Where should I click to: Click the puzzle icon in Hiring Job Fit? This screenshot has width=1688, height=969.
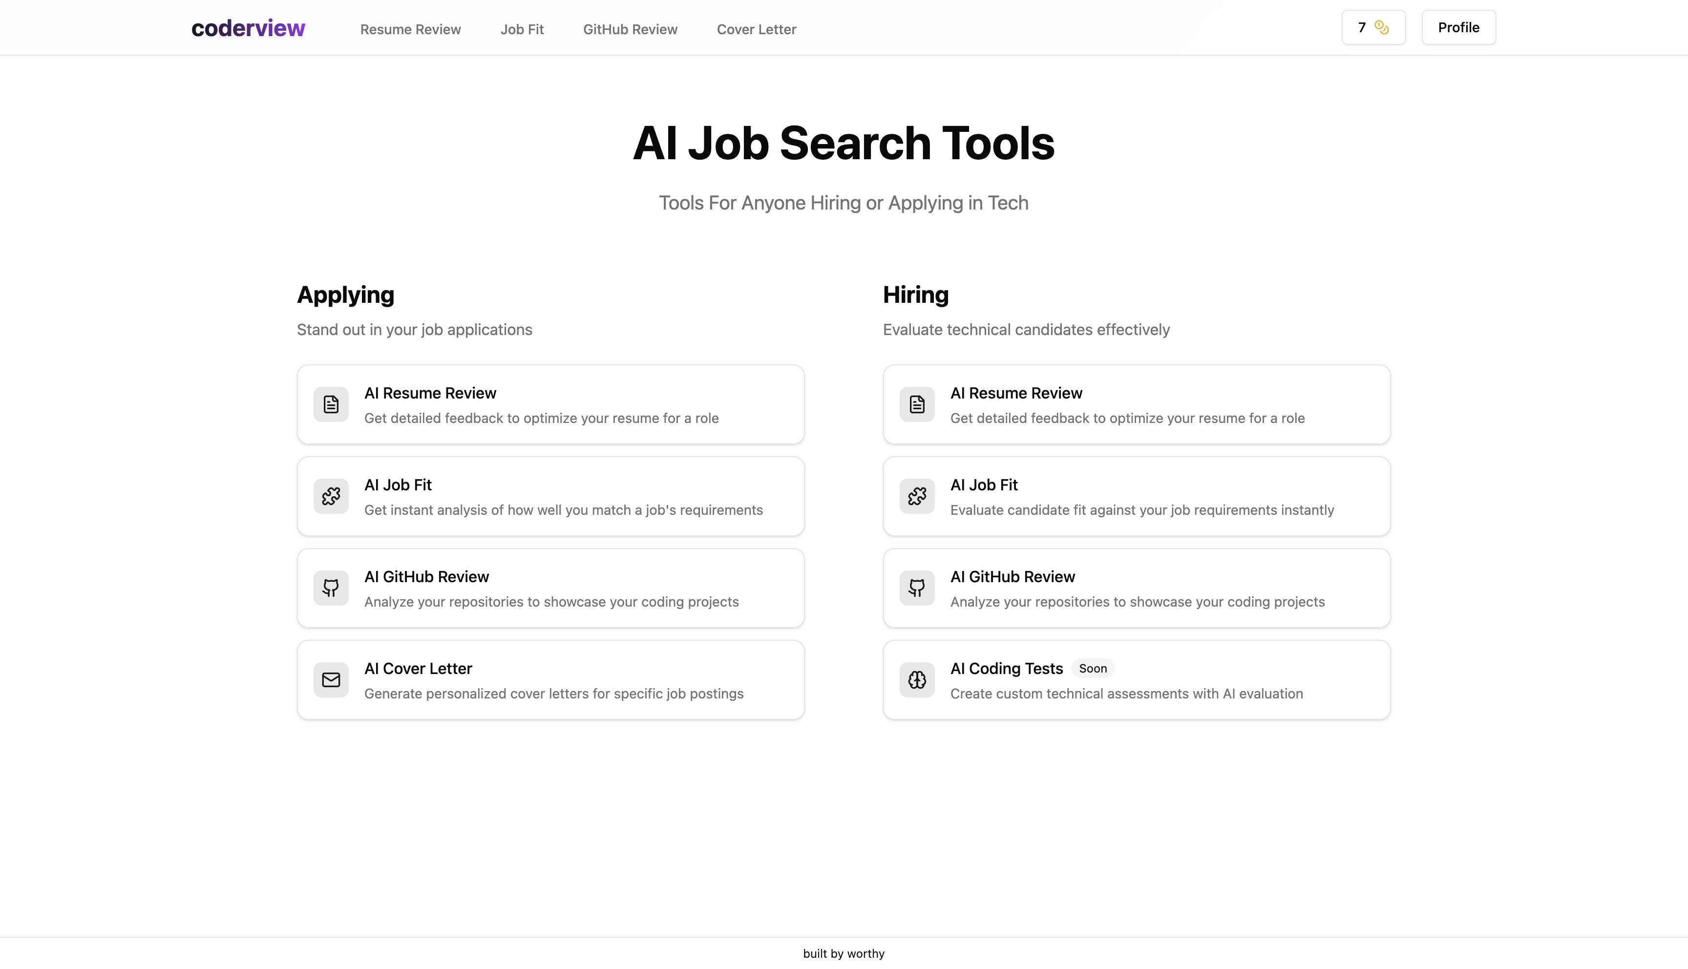tap(917, 496)
